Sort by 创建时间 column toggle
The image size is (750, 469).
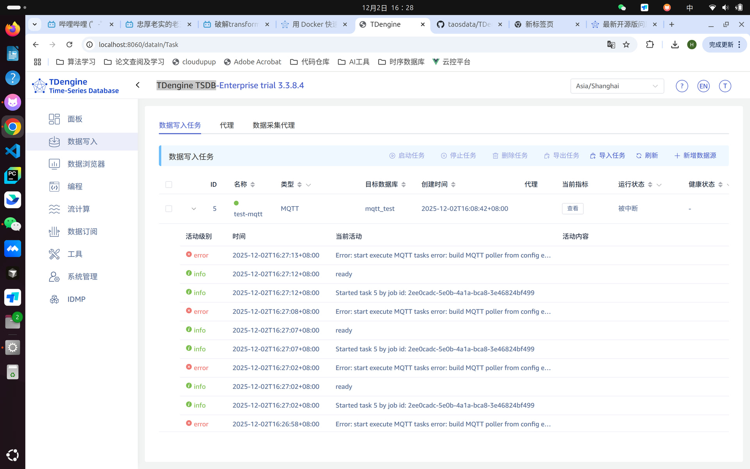point(453,184)
